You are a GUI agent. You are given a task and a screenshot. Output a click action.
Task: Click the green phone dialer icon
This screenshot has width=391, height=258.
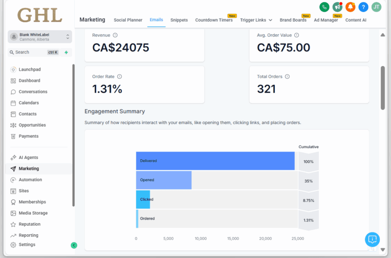coord(324,7)
